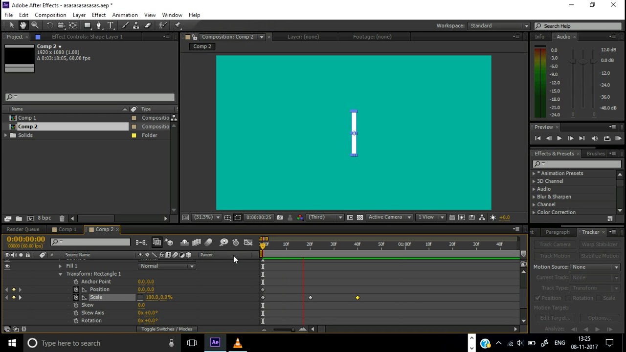Open Active Camera view dropdown

pos(390,218)
